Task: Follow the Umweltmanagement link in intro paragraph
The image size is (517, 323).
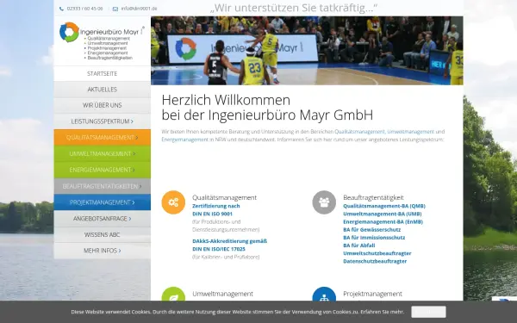Action: [x=410, y=132]
